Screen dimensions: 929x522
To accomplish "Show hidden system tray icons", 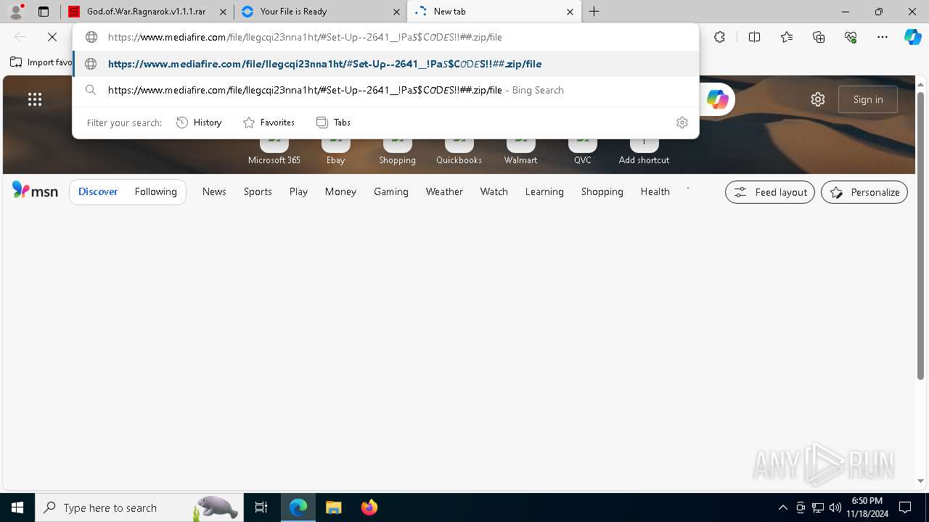I will (x=782, y=507).
